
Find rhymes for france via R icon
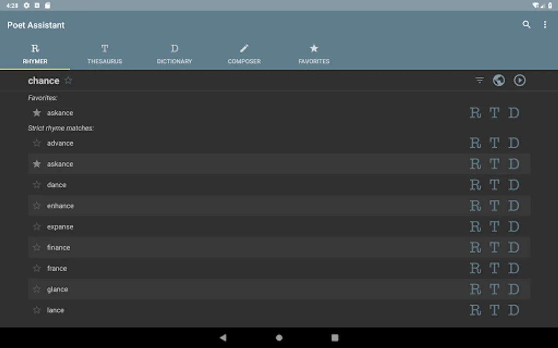[475, 268]
